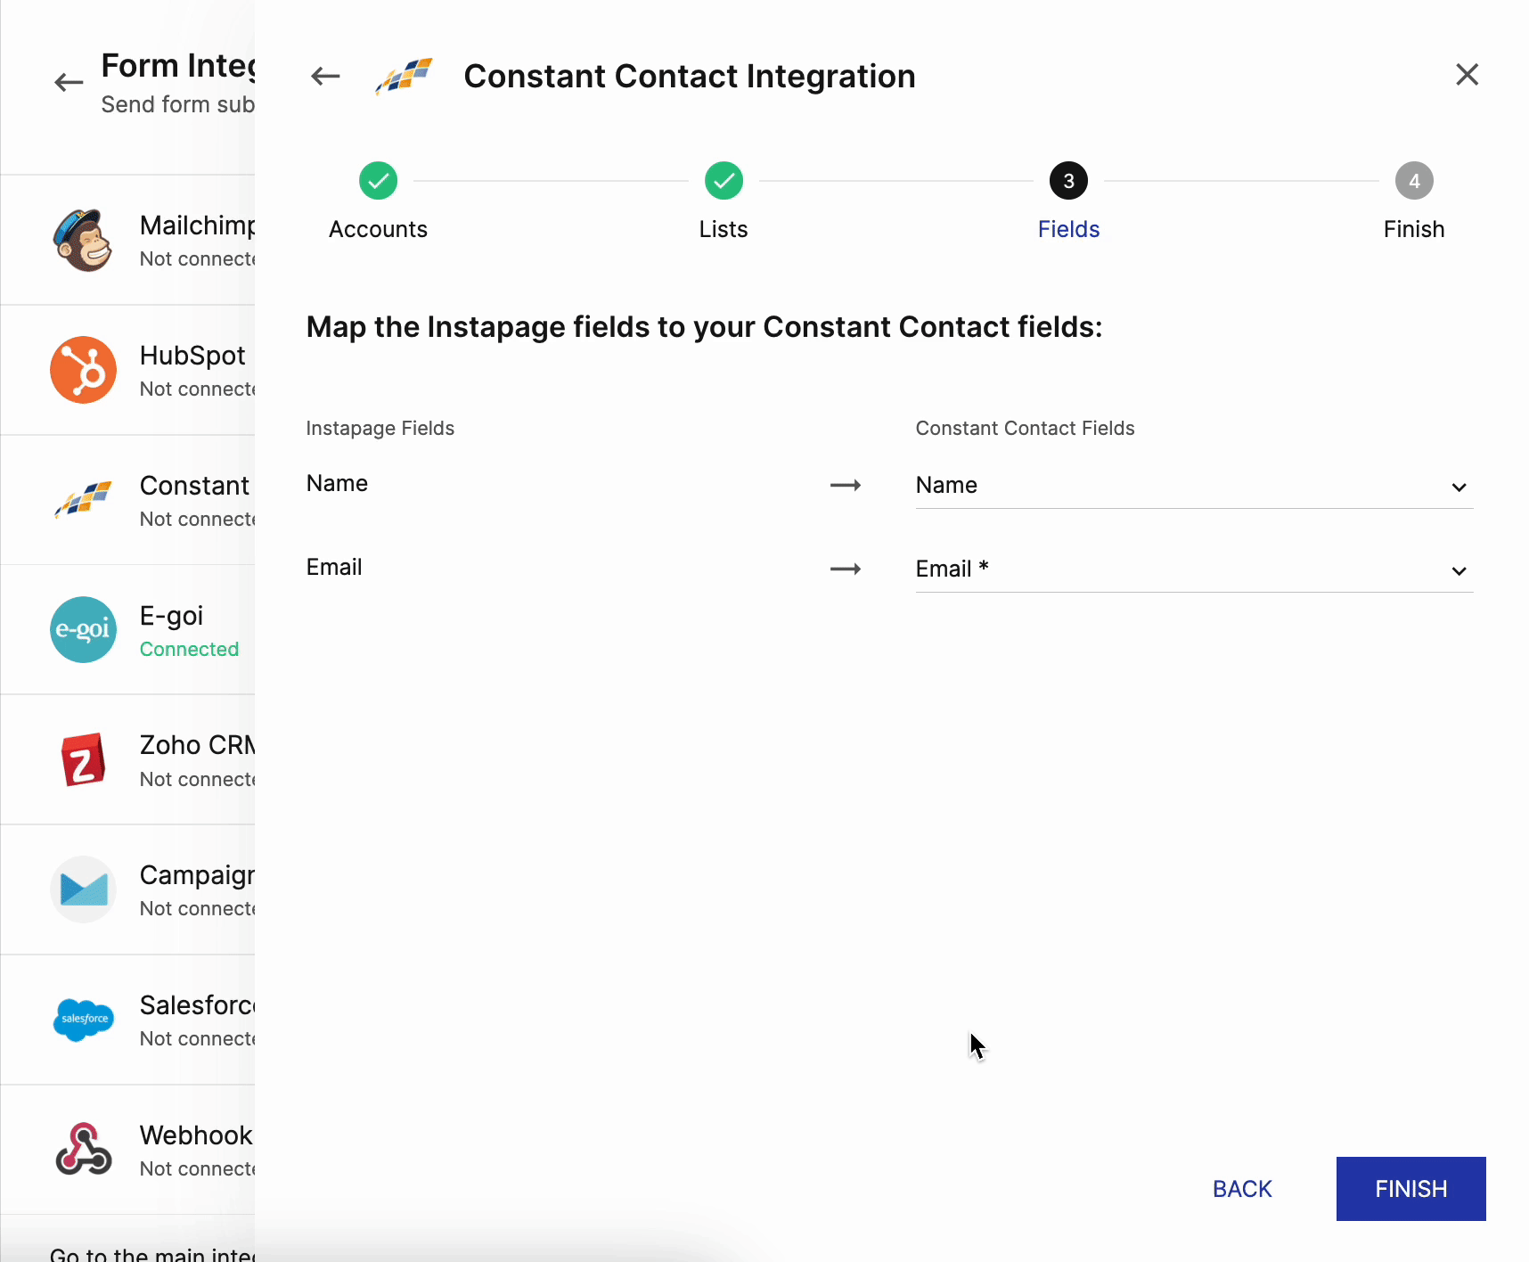1529x1262 pixels.
Task: Open the Zoho CRM red icon
Action: [x=83, y=759]
